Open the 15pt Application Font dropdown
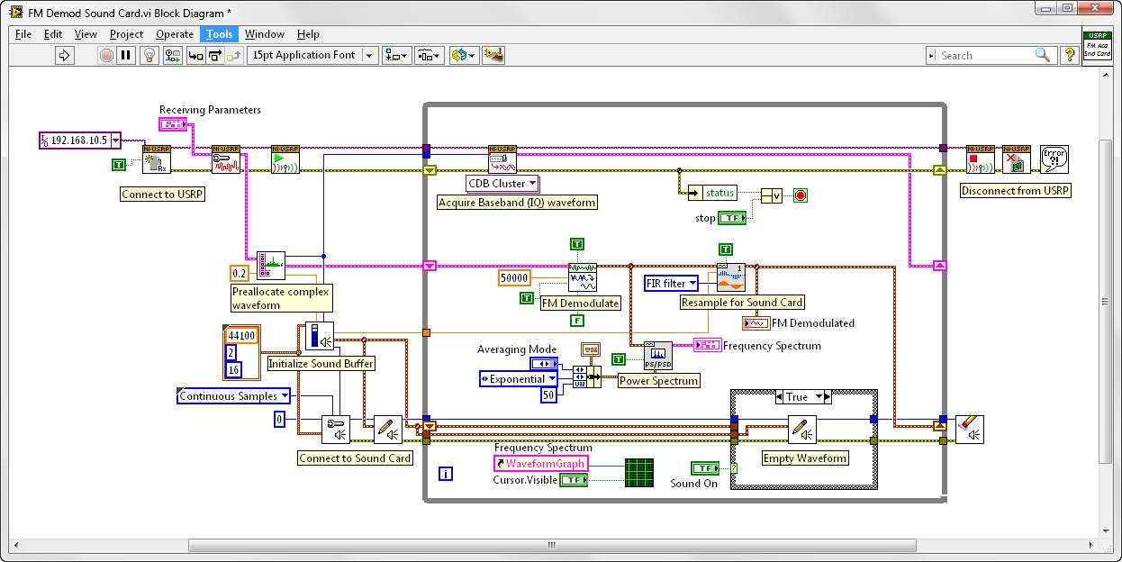 coord(312,56)
